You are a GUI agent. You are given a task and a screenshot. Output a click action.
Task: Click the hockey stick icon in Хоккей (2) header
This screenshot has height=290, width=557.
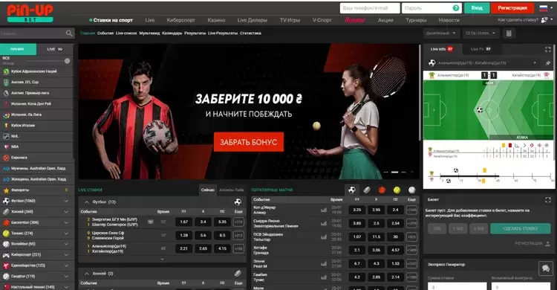238,274
